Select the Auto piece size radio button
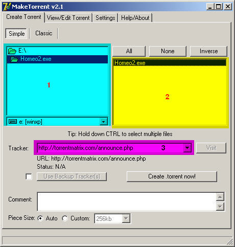This screenshot has width=235, height=247. pos(40,218)
